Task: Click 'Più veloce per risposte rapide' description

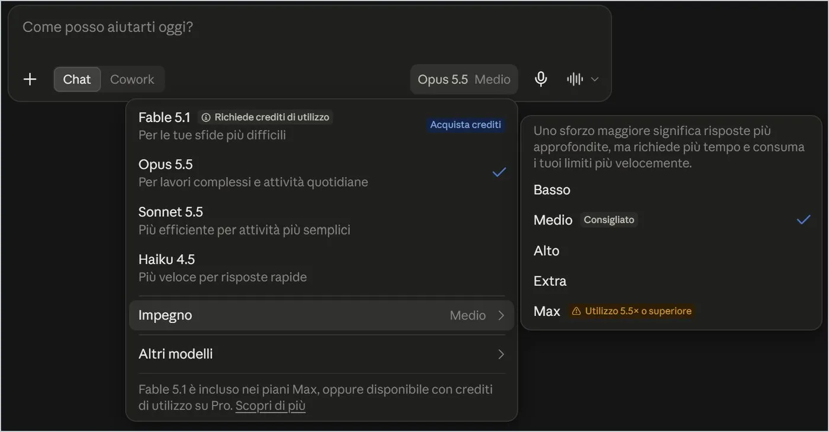Action: 223,277
